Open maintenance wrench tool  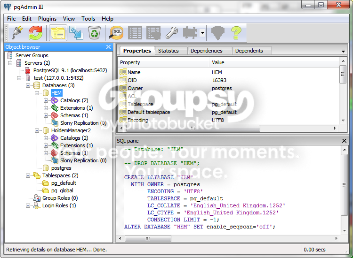click(172, 33)
